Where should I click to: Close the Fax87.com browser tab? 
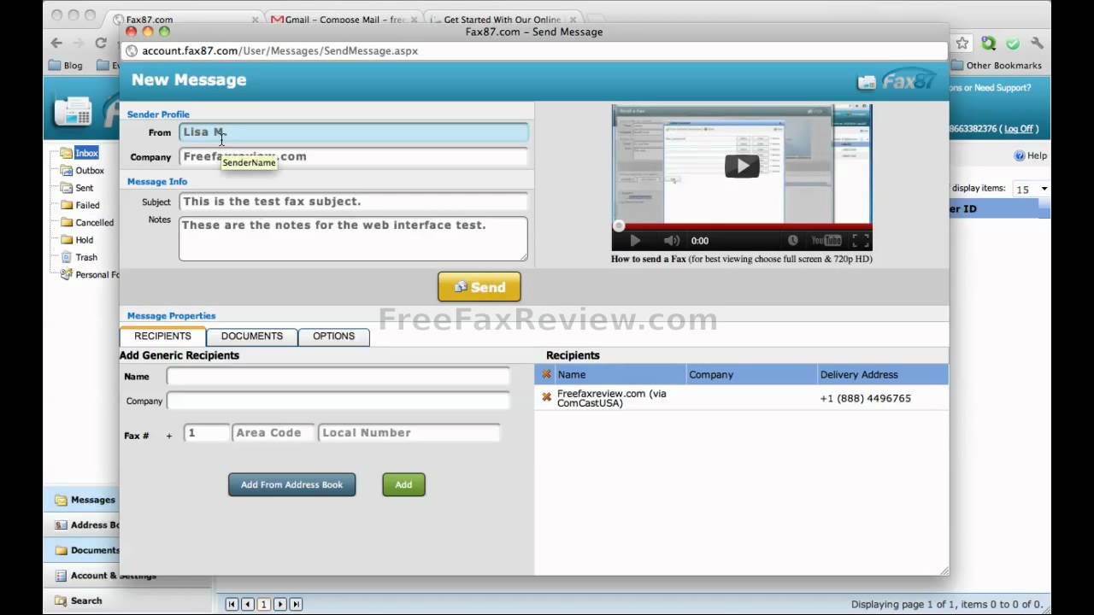[255, 20]
